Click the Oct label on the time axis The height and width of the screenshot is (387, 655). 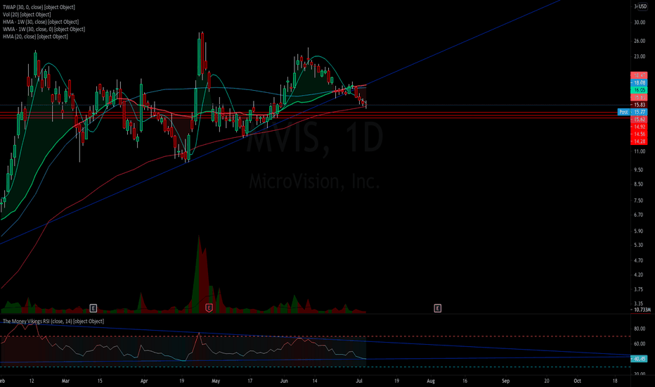(577, 381)
